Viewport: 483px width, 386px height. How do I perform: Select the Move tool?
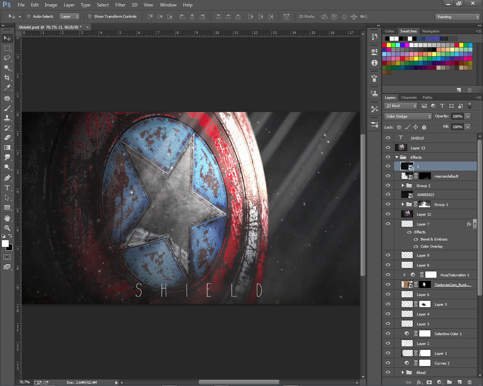pyautogui.click(x=7, y=38)
